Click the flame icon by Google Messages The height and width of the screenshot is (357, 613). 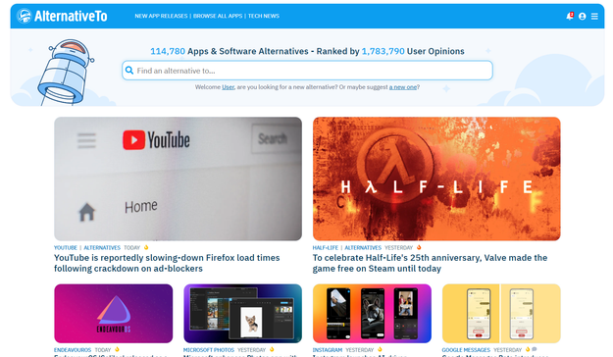point(528,349)
